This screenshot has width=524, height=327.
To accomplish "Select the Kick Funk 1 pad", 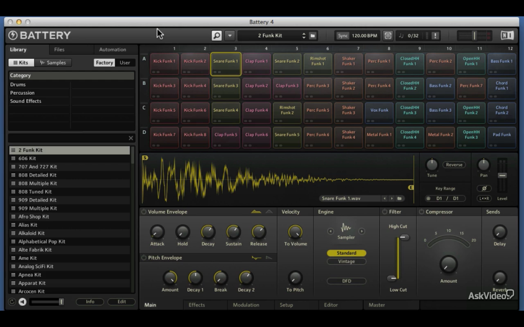I will click(165, 64).
